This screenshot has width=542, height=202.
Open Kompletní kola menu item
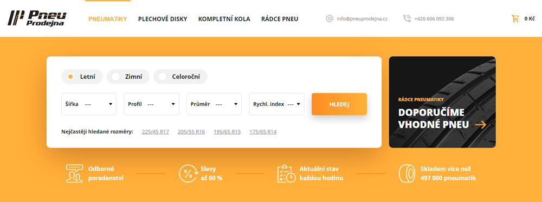224,19
